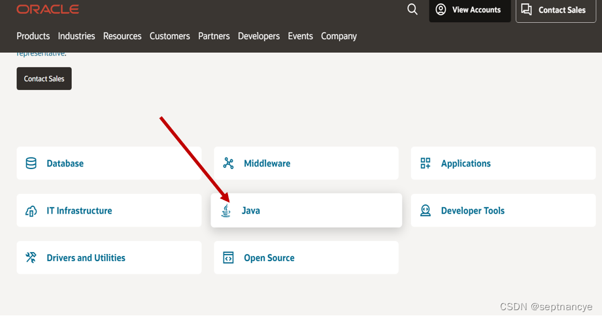Open the Events menu

(300, 36)
